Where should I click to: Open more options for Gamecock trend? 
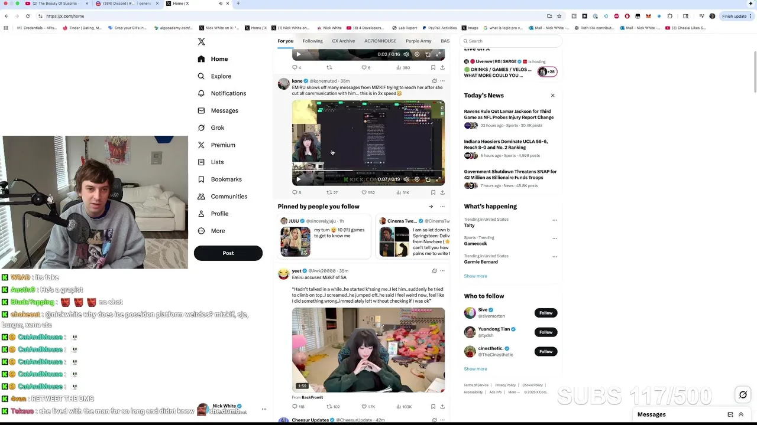pyautogui.click(x=554, y=238)
